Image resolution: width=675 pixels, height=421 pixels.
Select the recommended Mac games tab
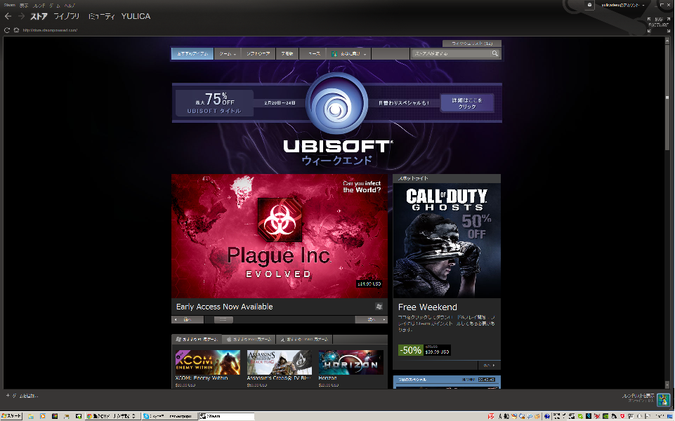coord(249,340)
